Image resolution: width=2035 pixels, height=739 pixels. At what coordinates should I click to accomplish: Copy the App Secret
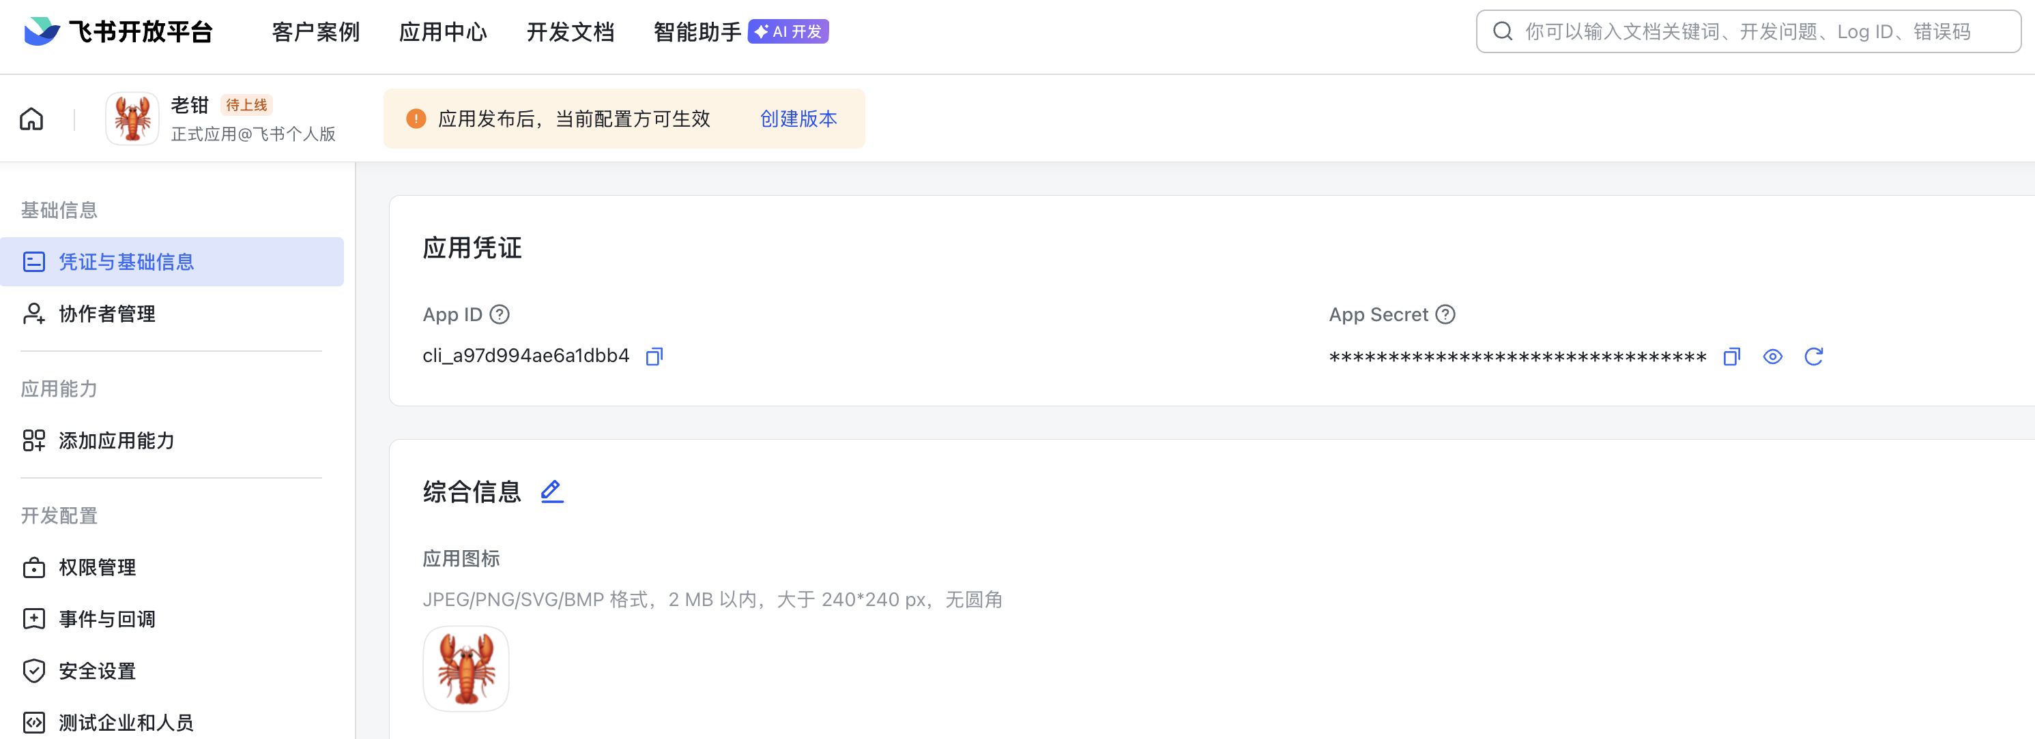(1731, 357)
